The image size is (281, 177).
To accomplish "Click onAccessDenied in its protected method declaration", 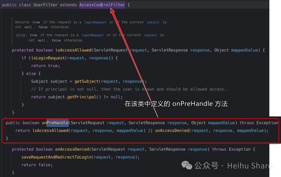I will [72, 149].
